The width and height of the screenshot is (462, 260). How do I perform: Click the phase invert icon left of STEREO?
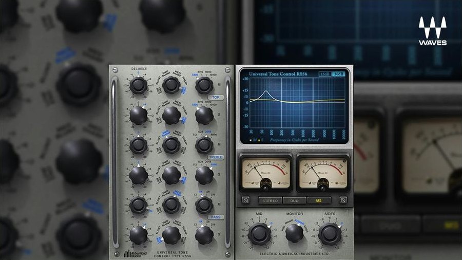tap(245, 200)
